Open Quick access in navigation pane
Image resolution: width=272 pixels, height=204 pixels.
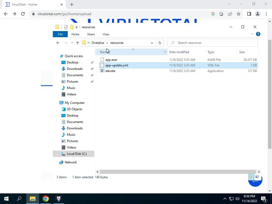[x=74, y=56]
